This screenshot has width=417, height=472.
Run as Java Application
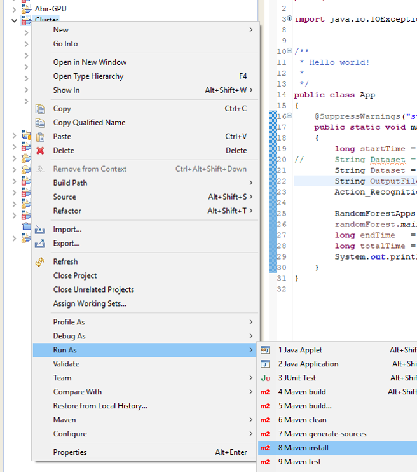[308, 364]
